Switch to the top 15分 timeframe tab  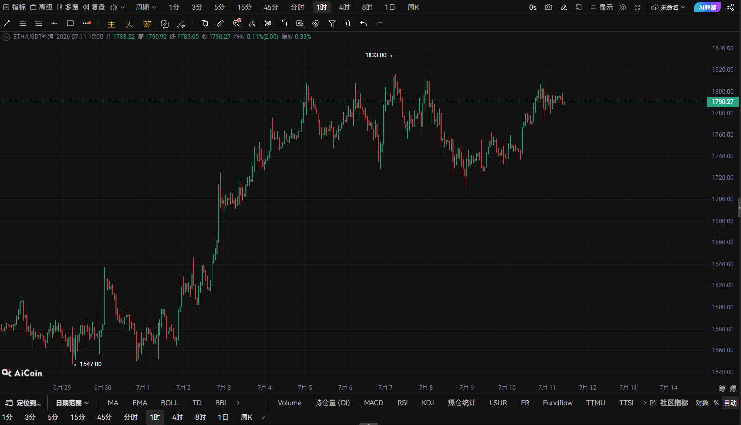pyautogui.click(x=244, y=7)
